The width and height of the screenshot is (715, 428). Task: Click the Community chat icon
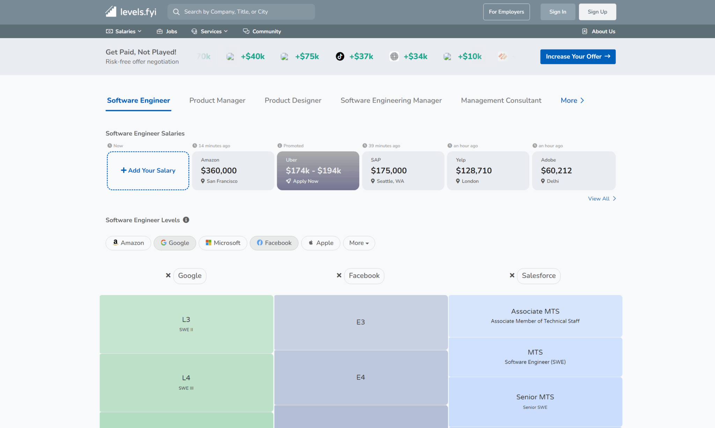[x=246, y=31]
